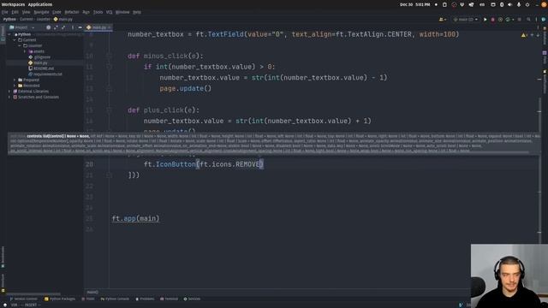Toggle fold marker at line 10
This screenshot has width=548, height=308.
coord(109,56)
